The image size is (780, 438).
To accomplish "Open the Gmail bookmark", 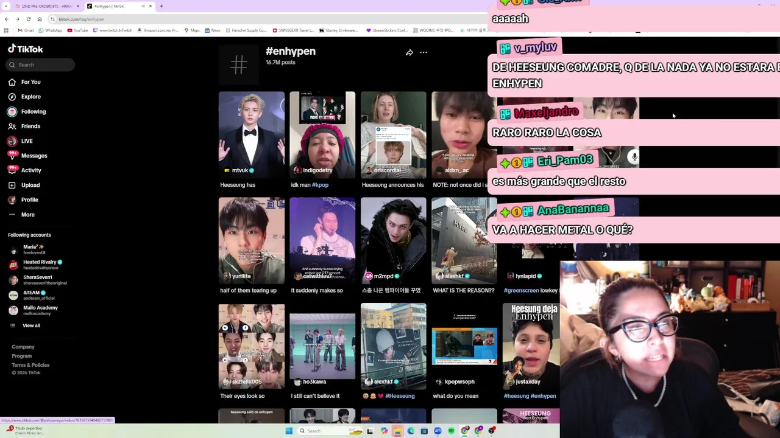I will coord(26,30).
